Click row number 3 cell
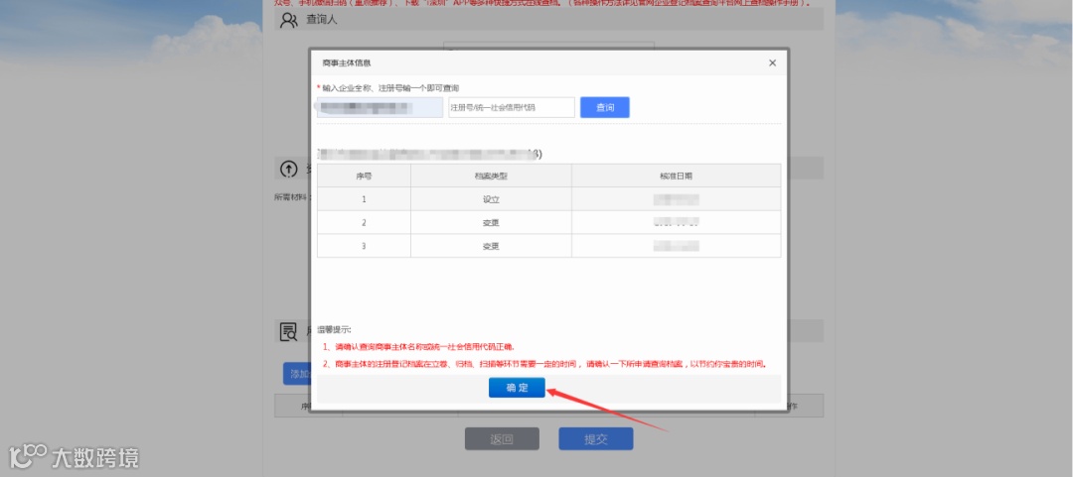 tap(364, 246)
